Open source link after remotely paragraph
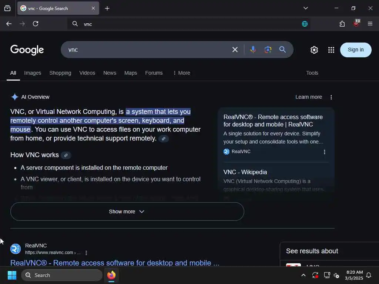The width and height of the screenshot is (379, 284). click(x=164, y=139)
